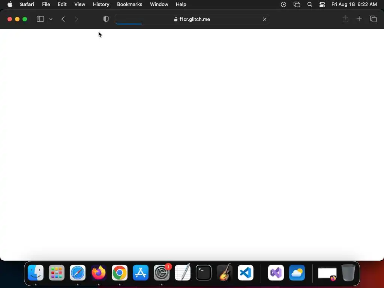Open the Help menu
384x288 pixels.
pyautogui.click(x=181, y=4)
